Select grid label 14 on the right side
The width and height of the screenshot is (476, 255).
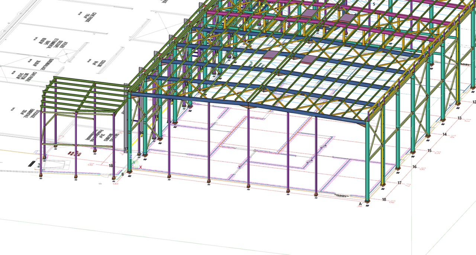[x=444, y=134]
